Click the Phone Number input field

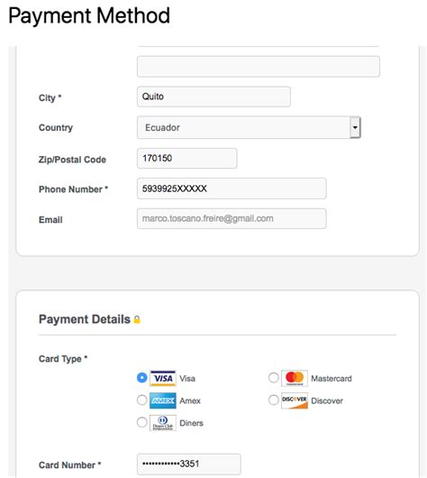click(232, 188)
